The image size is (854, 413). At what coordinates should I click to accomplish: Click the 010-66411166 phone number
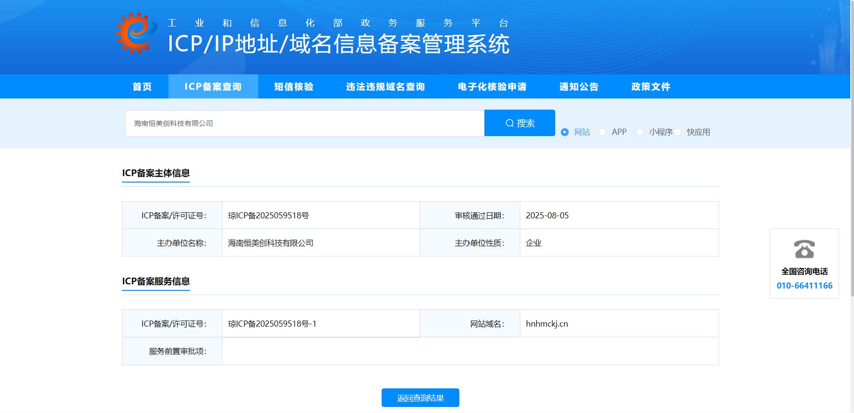804,286
